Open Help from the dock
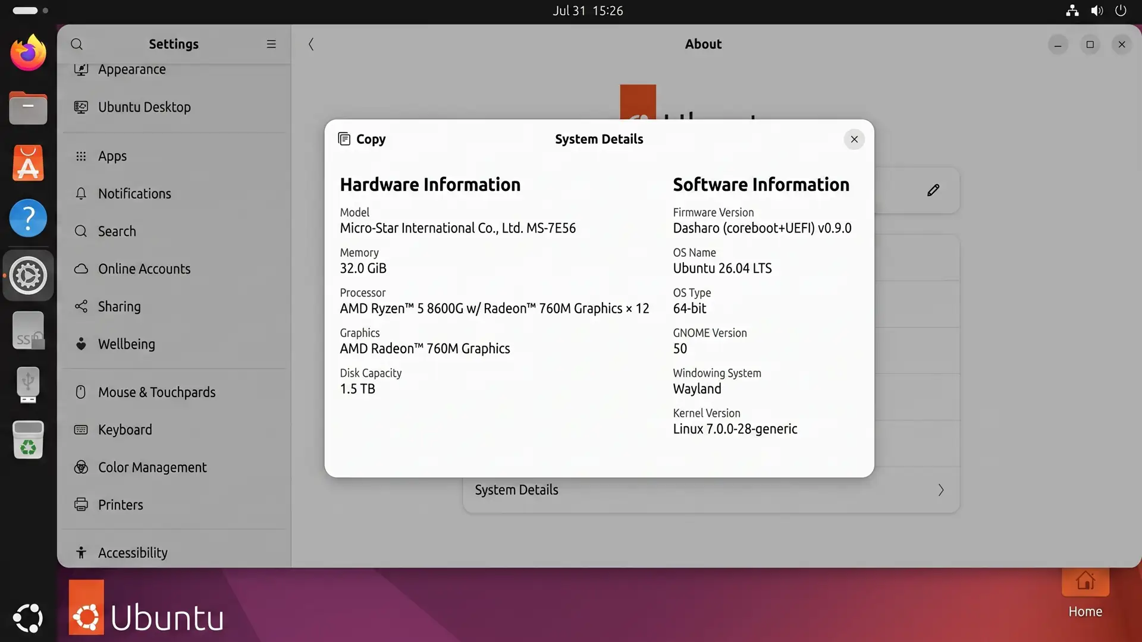The width and height of the screenshot is (1142, 642). (28, 218)
